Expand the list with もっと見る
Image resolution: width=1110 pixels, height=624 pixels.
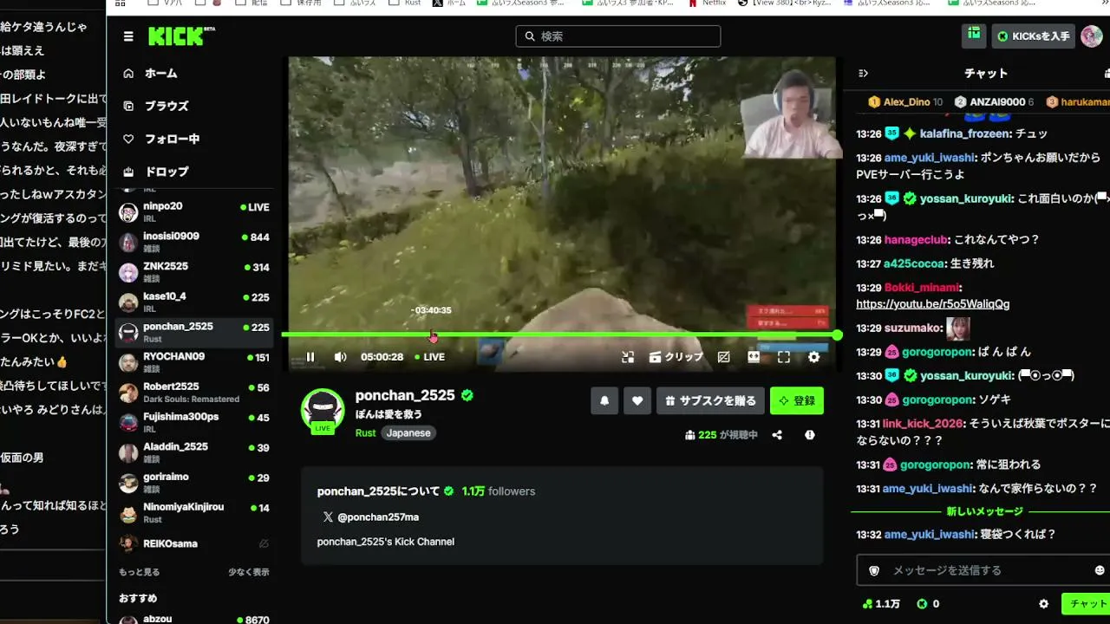pyautogui.click(x=139, y=572)
